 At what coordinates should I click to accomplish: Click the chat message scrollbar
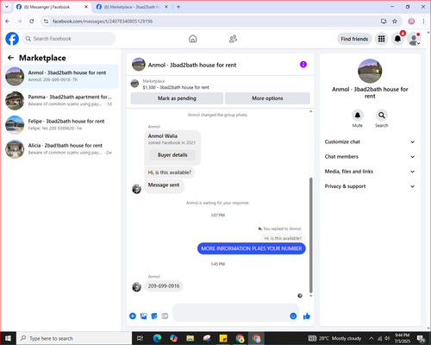pos(310,235)
